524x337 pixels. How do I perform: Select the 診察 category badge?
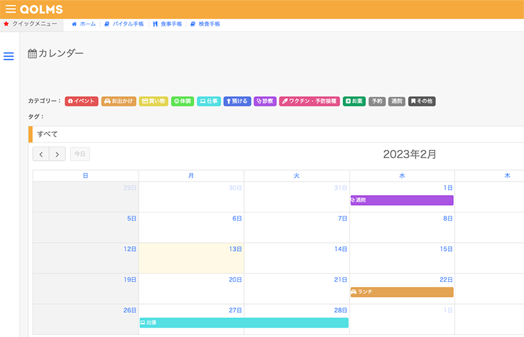[265, 101]
